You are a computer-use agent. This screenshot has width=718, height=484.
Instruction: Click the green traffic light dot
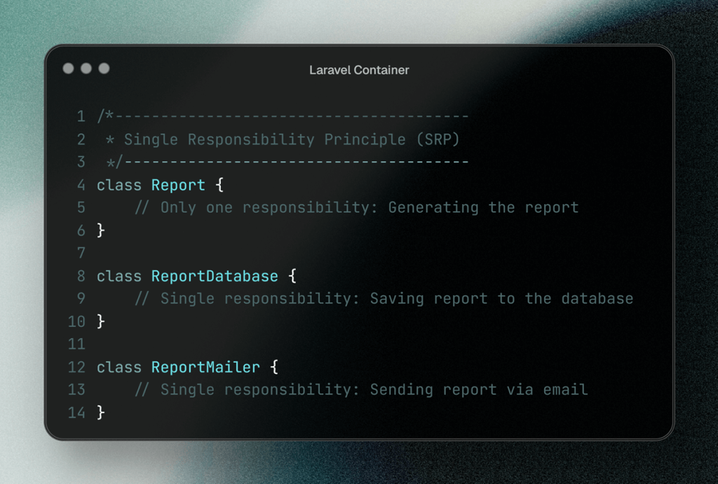click(x=104, y=68)
